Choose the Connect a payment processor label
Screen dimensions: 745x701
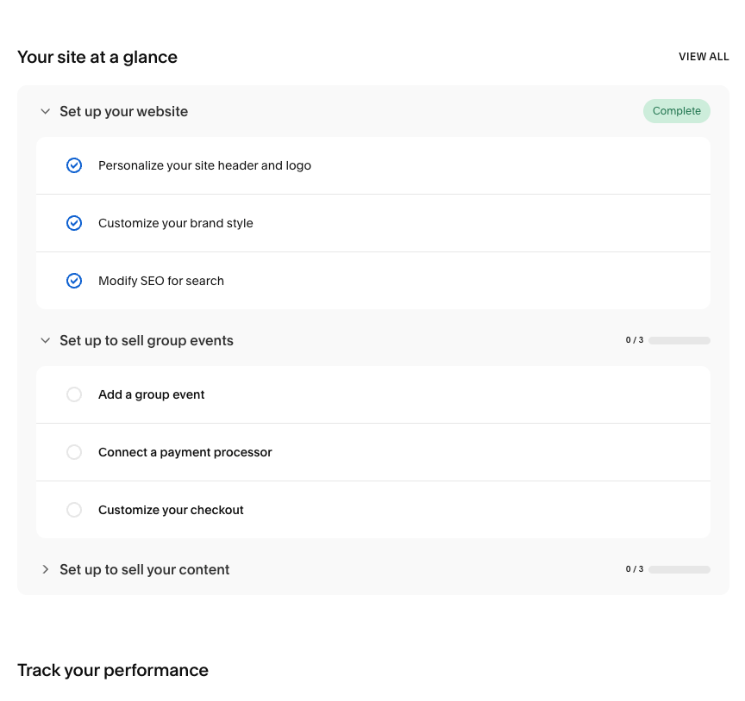coord(185,452)
